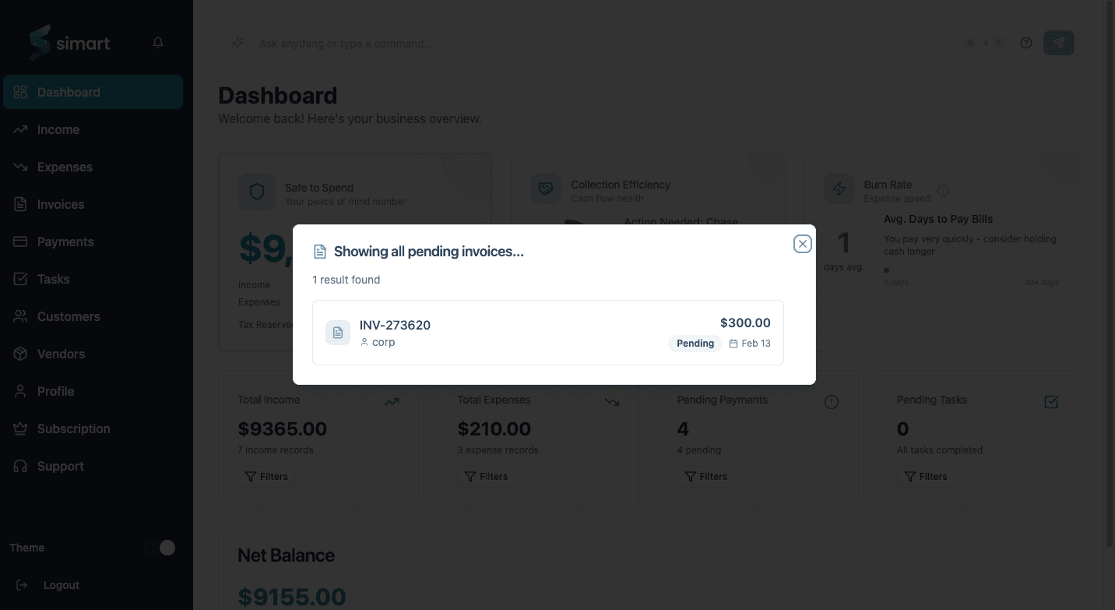
Task: Open the Invoices section icon in sidebar
Action: pyautogui.click(x=20, y=204)
